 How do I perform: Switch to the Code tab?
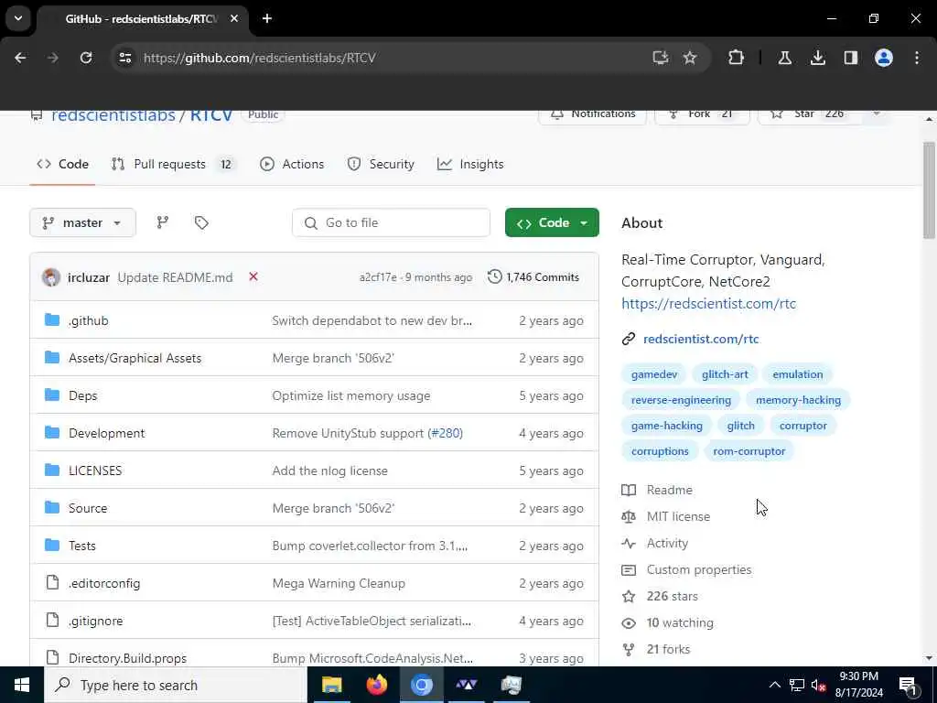[x=63, y=164]
